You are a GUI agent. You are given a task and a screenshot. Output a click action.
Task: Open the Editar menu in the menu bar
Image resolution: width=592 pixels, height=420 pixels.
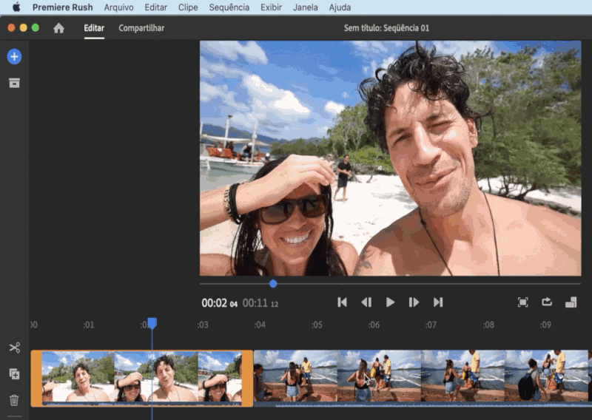(x=155, y=7)
